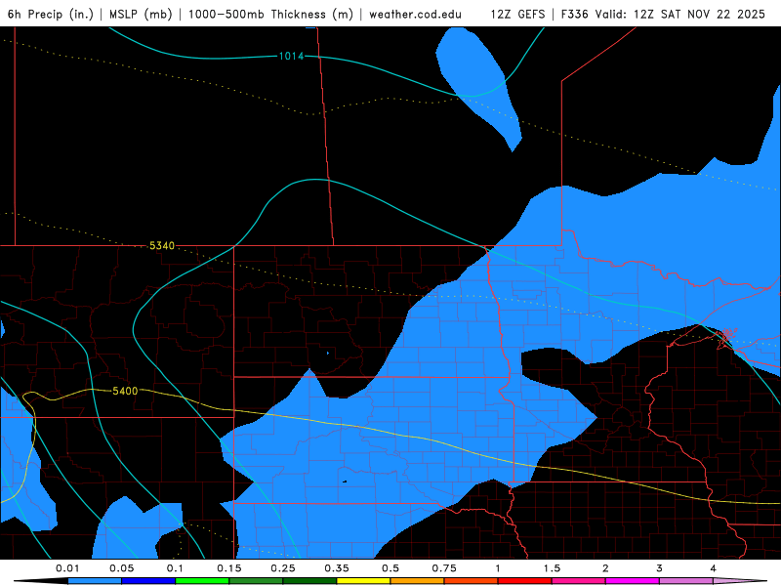The image size is (781, 586).
Task: Click the 'F336' forecast hour text
Action: 574,14
